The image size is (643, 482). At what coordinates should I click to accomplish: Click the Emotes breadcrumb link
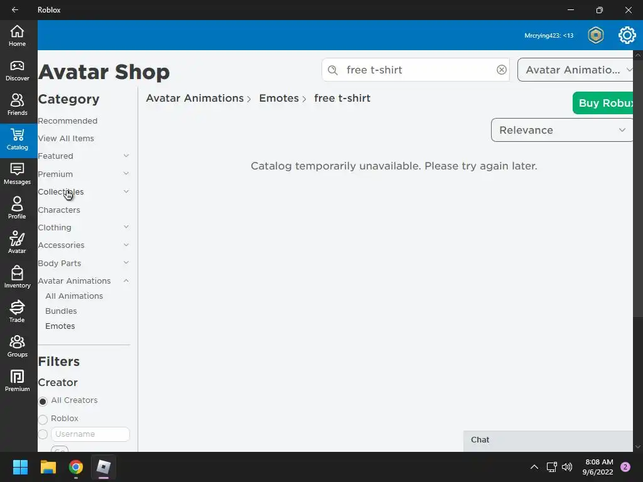[279, 99]
